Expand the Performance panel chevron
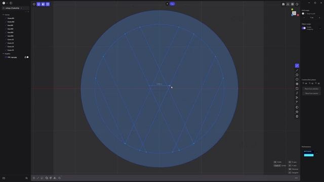324x182 pixels. pos(317,153)
